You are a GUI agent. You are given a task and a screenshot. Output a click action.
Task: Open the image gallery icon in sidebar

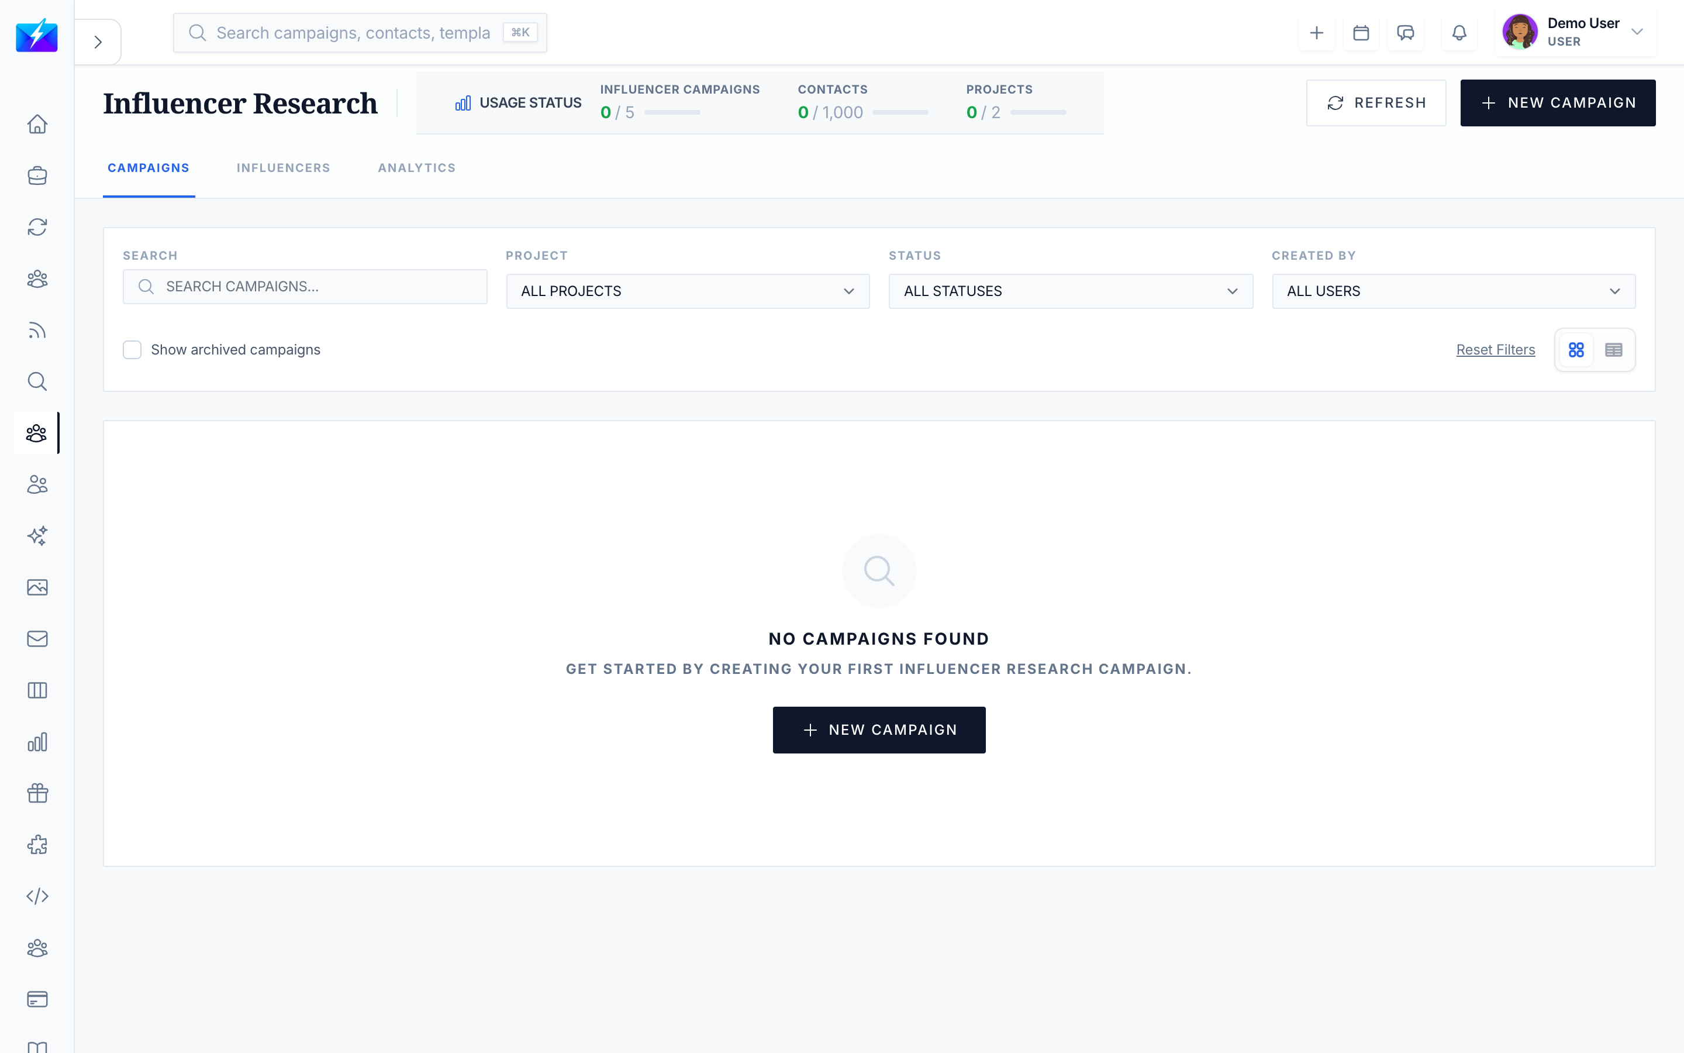point(37,587)
